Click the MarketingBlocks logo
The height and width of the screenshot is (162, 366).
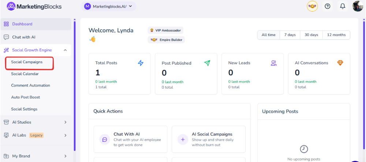(34, 6)
